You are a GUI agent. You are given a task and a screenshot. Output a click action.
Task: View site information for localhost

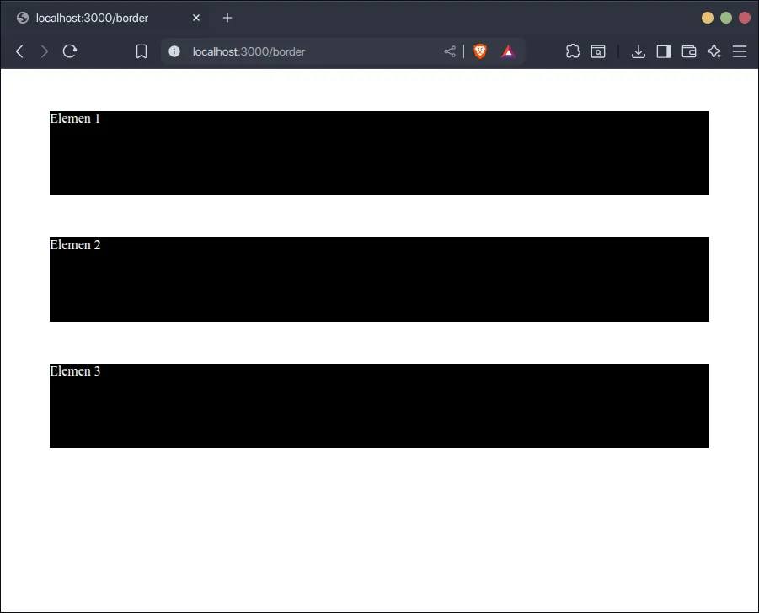tap(174, 51)
